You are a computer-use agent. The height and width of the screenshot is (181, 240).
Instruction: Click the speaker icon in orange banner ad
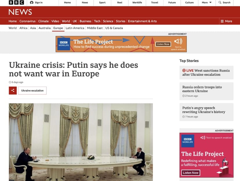click(x=178, y=41)
